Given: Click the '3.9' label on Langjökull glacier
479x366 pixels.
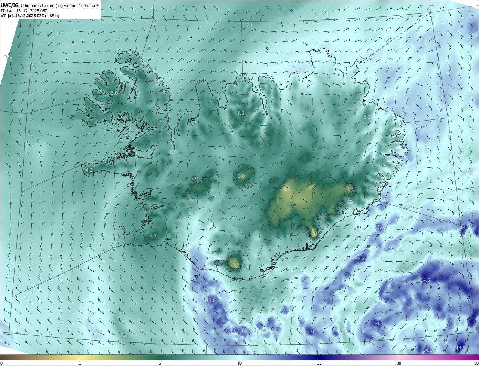Looking at the screenshot, I should click(x=194, y=179).
